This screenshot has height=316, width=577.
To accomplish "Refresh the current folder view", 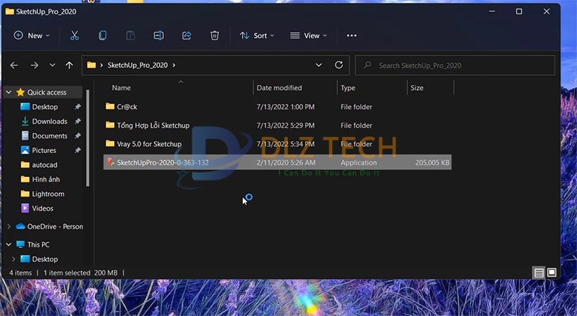I will tap(338, 65).
